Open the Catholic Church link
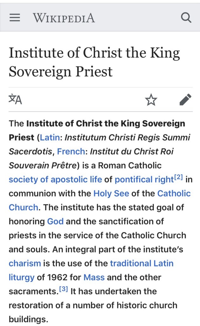Screen dimensions: 200x326 (x=174, y=193)
